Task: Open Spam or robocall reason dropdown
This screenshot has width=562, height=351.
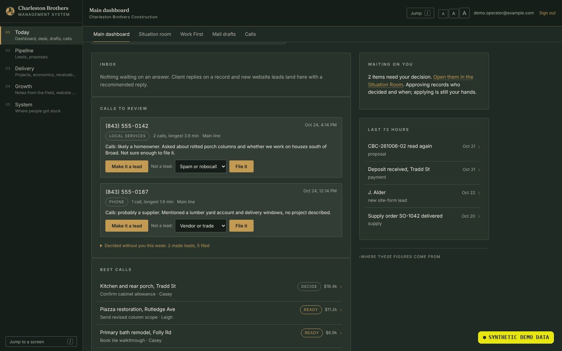Action: [x=201, y=166]
